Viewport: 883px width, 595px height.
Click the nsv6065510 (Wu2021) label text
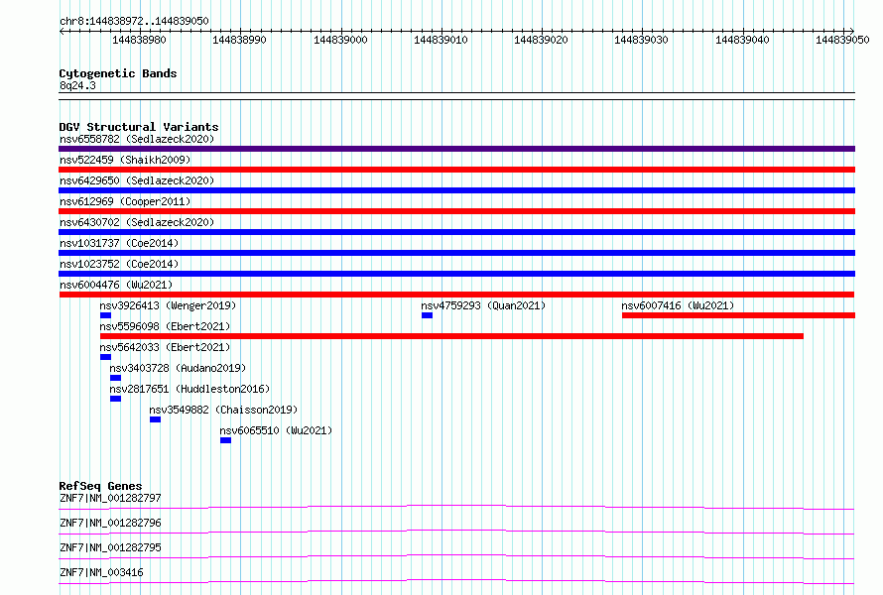[276, 430]
